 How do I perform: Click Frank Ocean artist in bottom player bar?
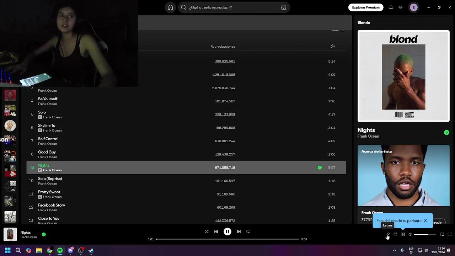point(28,237)
